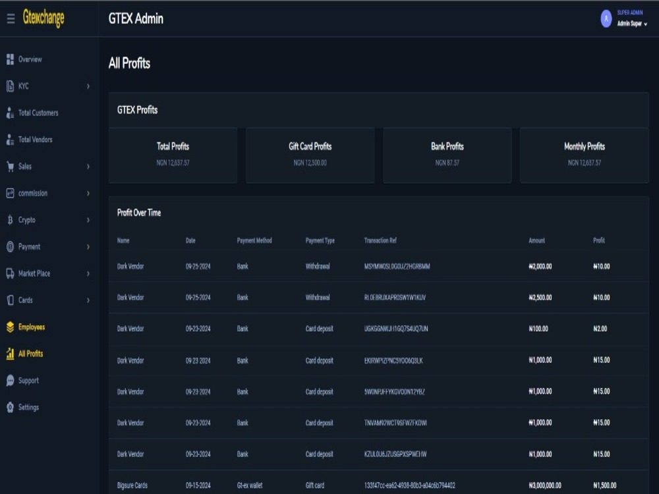Open Total Vendors page
Image resolution: width=659 pixels, height=494 pixels.
36,140
